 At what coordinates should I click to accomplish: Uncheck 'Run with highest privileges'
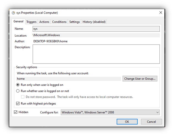pos(18,104)
